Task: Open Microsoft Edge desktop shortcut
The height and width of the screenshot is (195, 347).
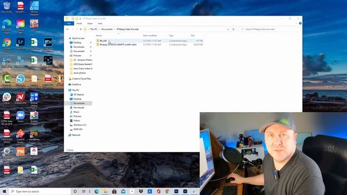Action: coord(7,27)
